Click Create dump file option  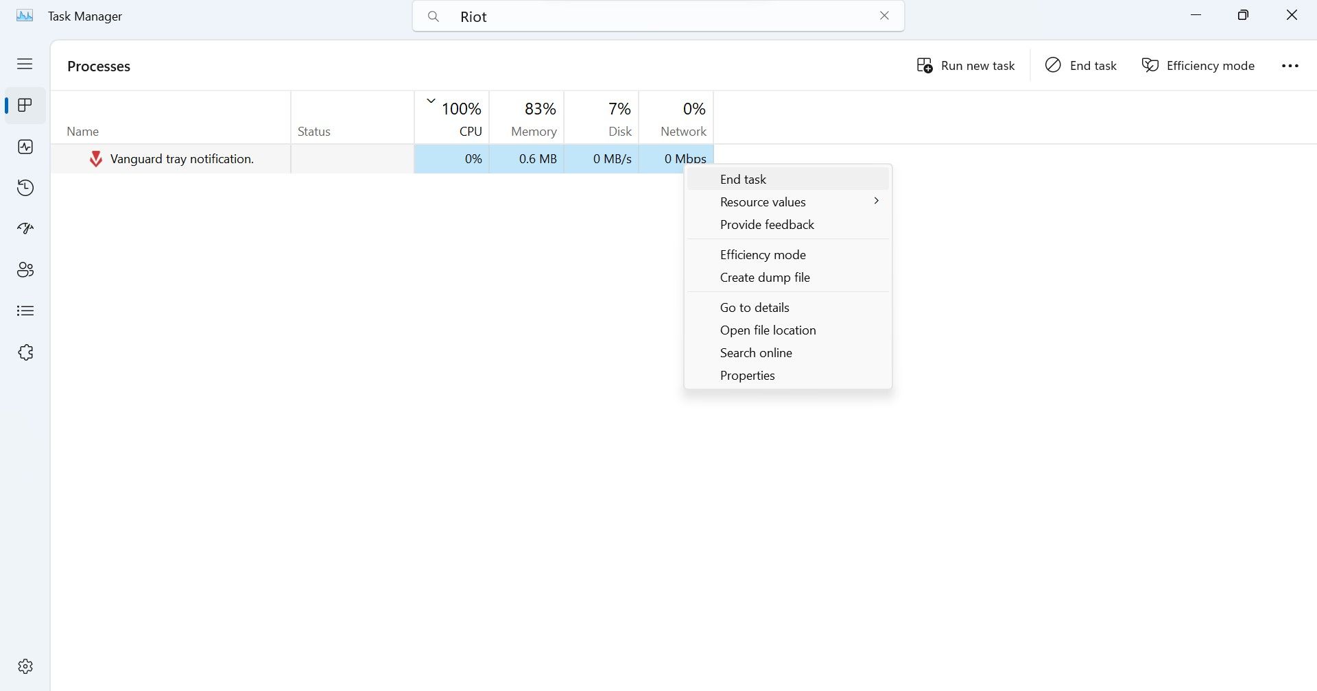click(764, 278)
